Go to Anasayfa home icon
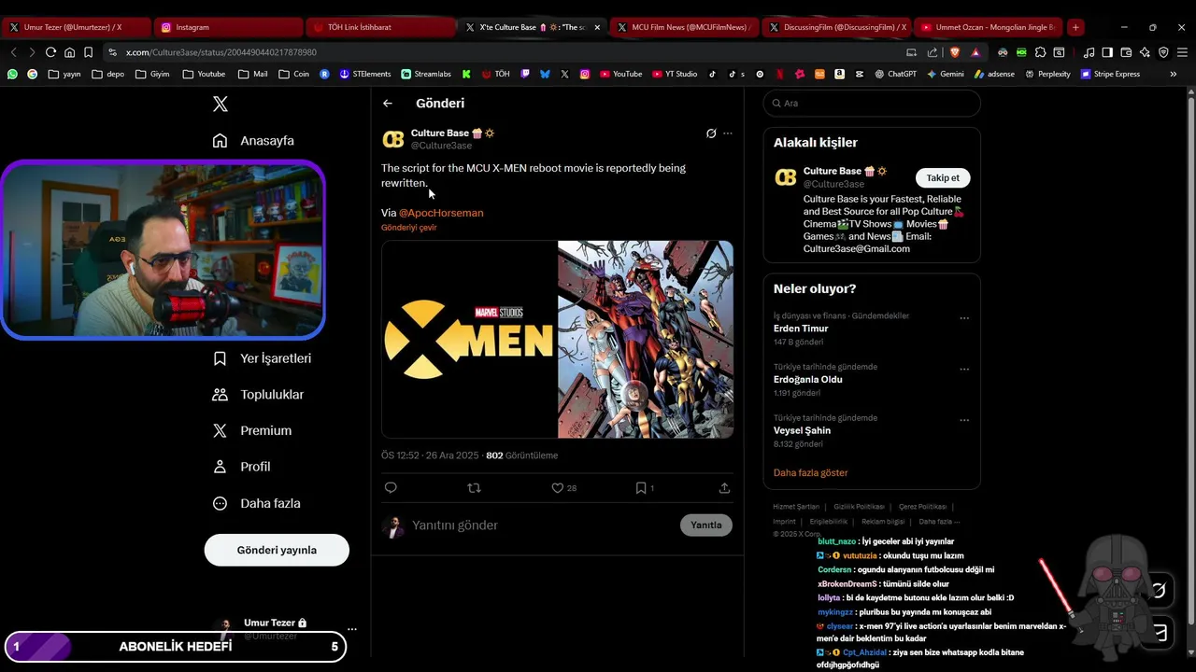 point(220,141)
